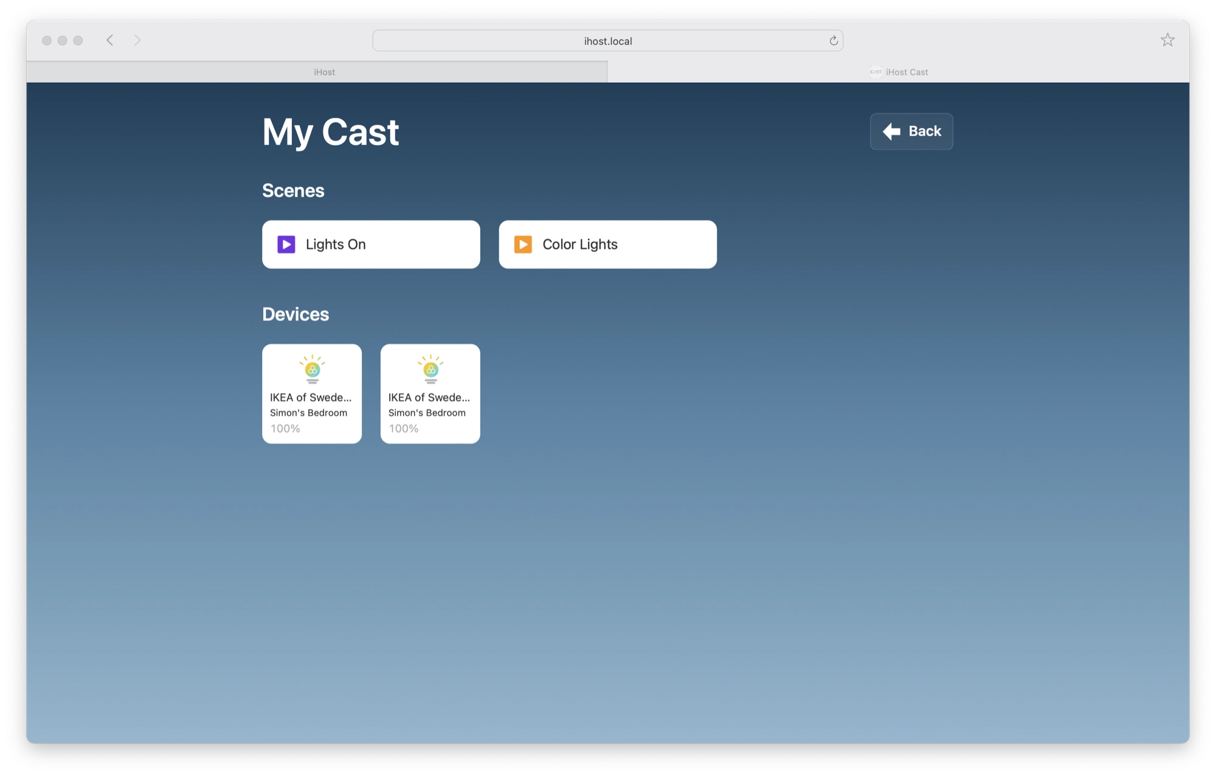
Task: Click the first device's 100% value
Action: [285, 428]
